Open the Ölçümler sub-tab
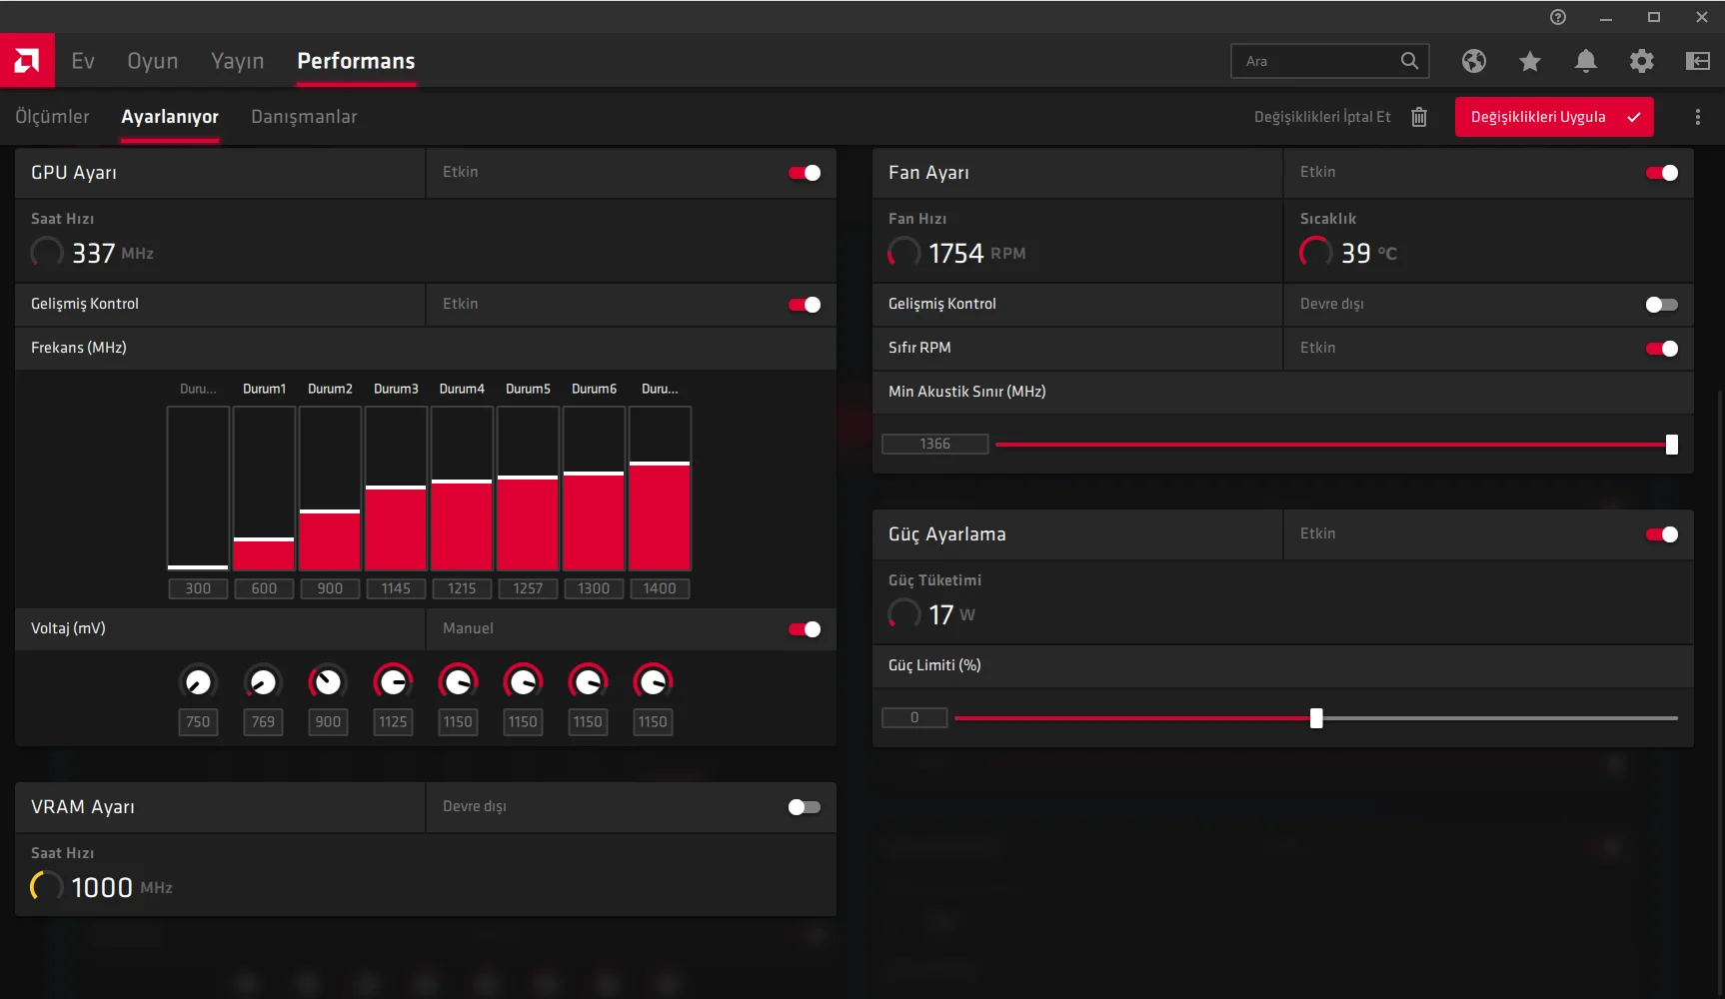Screen dimensions: 1725x999 [52, 117]
